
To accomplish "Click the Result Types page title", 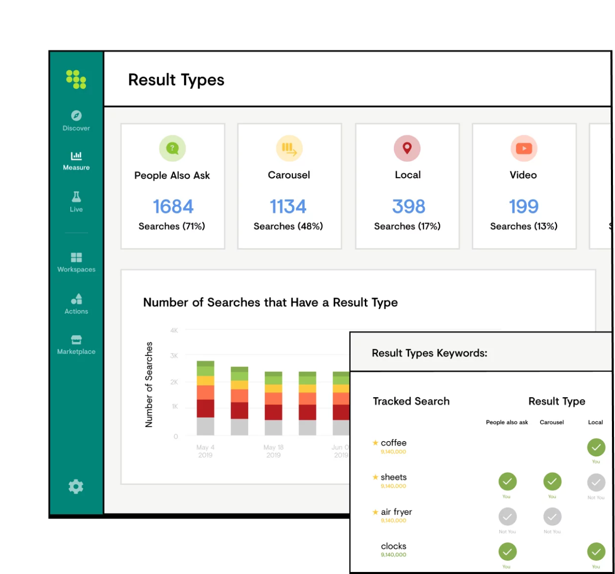I will tap(176, 80).
